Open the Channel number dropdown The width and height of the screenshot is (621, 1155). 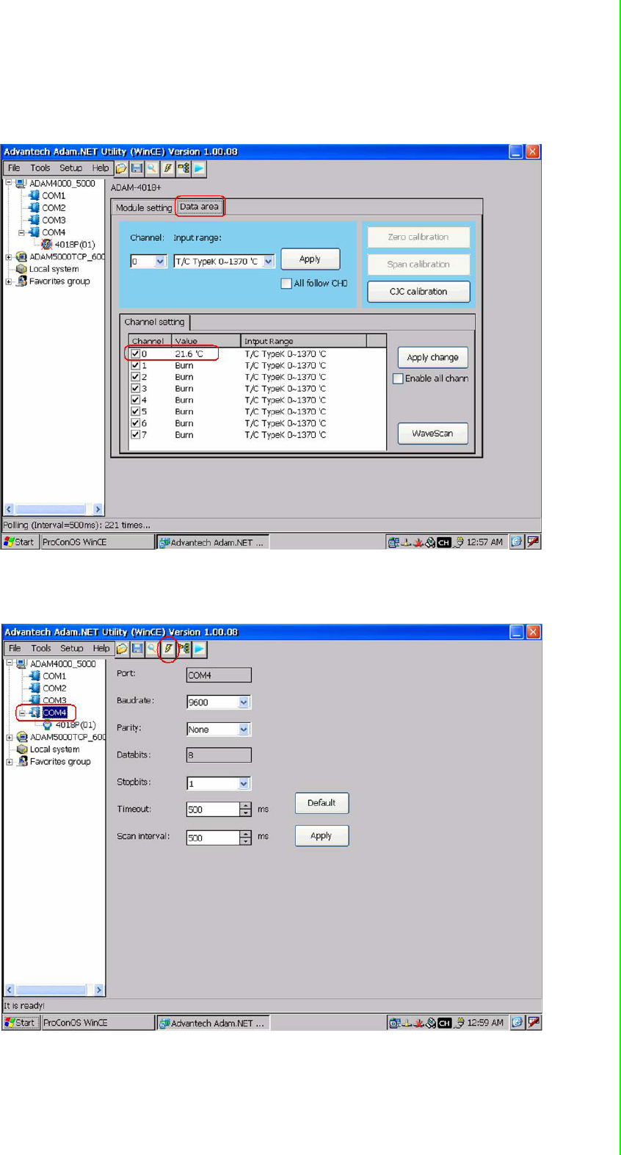(160, 262)
